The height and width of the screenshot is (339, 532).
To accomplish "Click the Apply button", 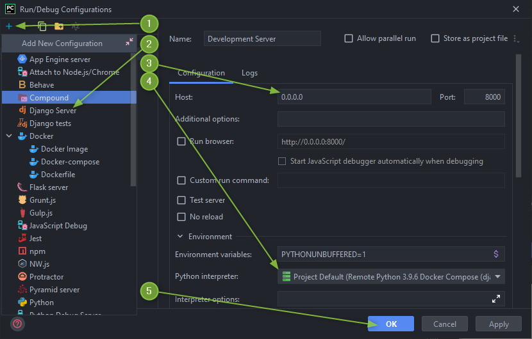I will [498, 324].
